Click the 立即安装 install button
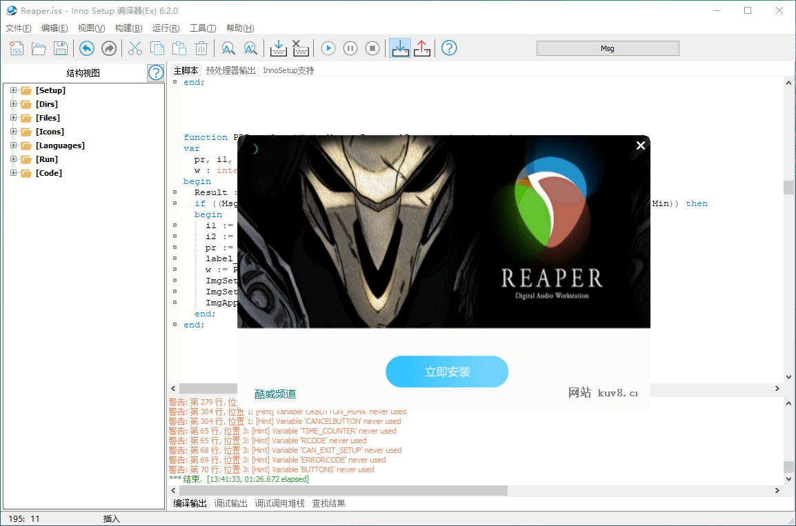This screenshot has height=526, width=796. pyautogui.click(x=447, y=372)
